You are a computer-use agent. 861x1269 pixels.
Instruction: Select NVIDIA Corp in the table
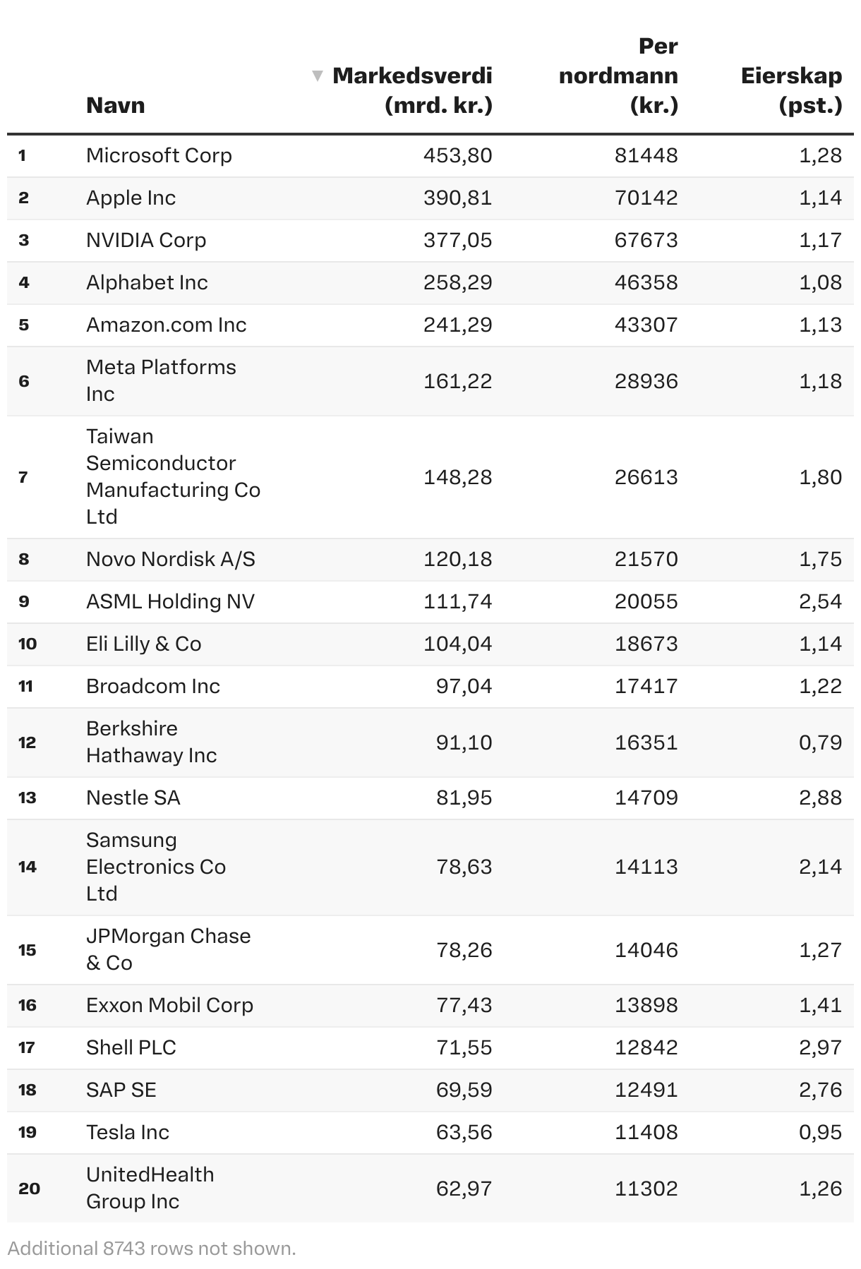(146, 240)
